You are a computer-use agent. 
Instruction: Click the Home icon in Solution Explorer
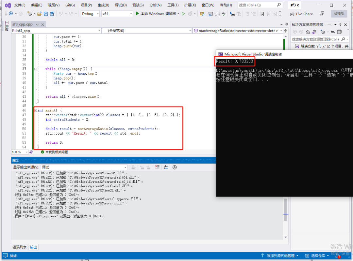tap(308, 32)
